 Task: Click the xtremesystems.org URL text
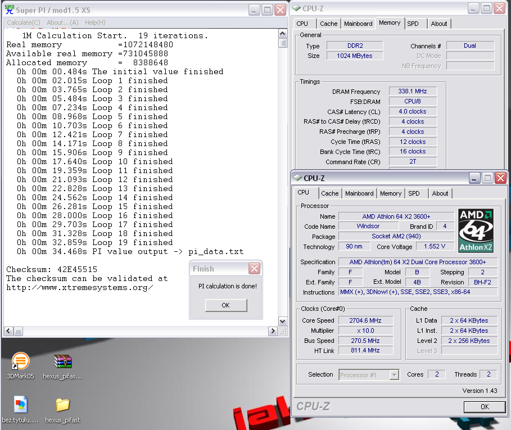coord(79,288)
